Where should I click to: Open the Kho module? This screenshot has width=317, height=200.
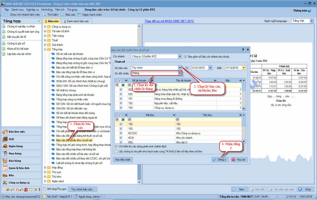[x=21, y=175]
